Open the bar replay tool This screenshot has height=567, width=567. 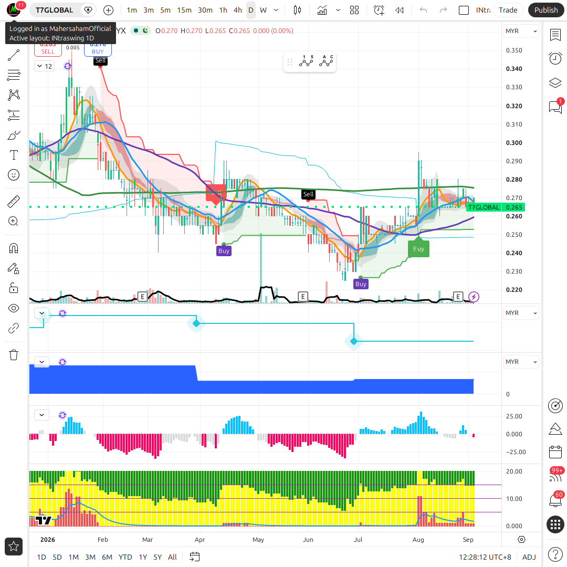pyautogui.click(x=399, y=10)
